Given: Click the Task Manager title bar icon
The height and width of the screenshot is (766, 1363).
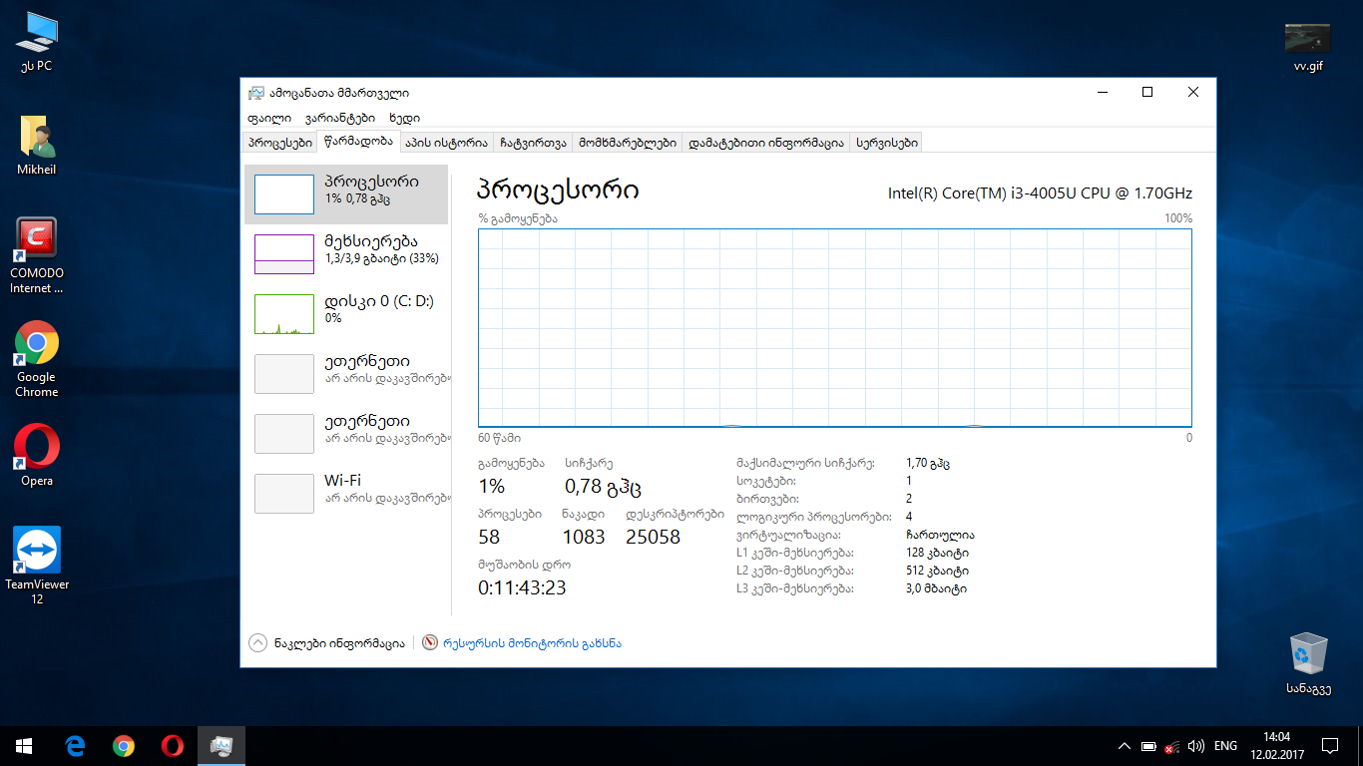Looking at the screenshot, I should pyautogui.click(x=256, y=93).
